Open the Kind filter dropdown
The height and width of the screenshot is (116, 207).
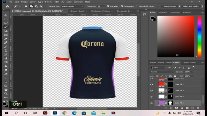click(x=158, y=68)
